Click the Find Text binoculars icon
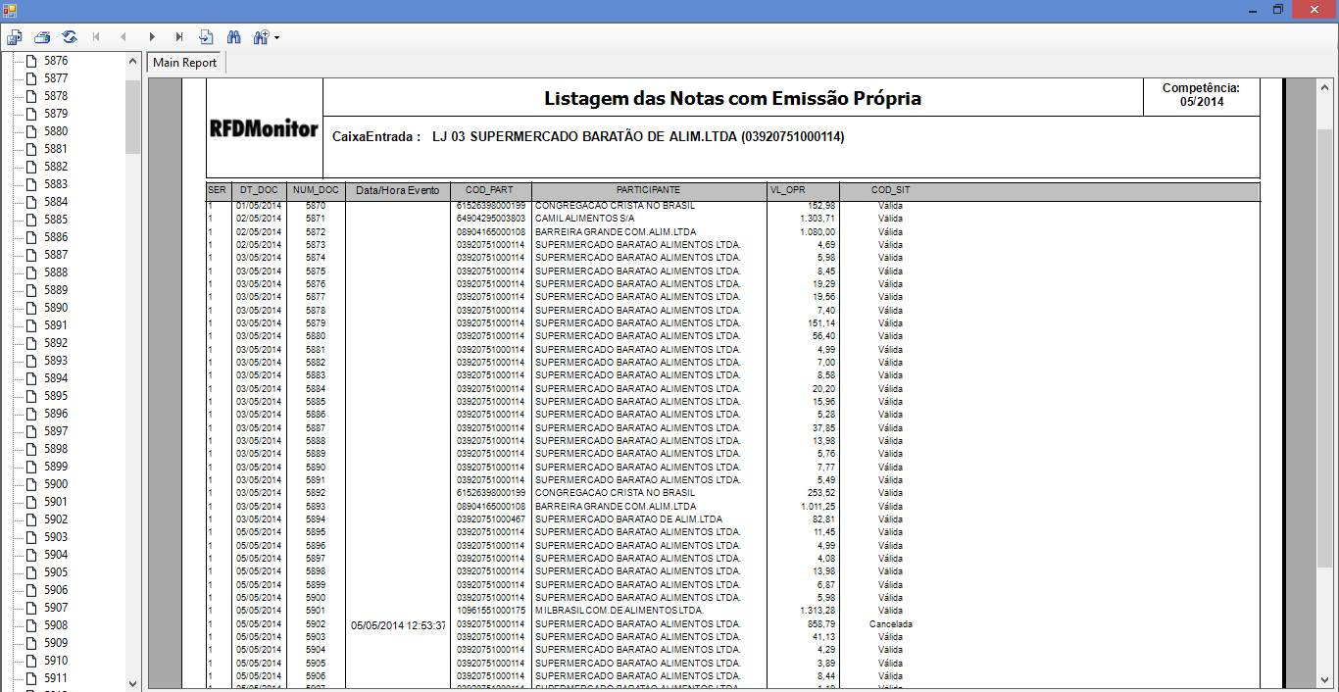The height and width of the screenshot is (692, 1339). pyautogui.click(x=233, y=37)
